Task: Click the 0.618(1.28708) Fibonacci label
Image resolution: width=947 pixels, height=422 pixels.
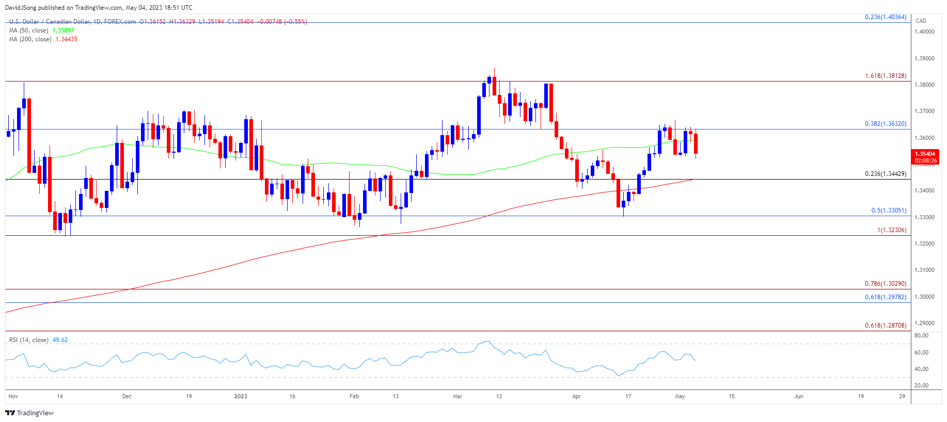Action: coord(886,326)
